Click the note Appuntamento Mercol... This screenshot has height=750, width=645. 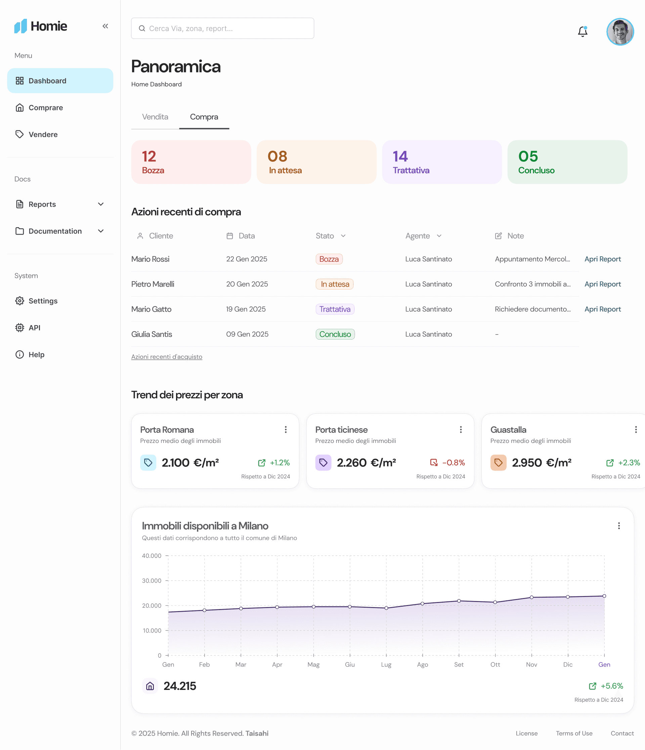[532, 259]
